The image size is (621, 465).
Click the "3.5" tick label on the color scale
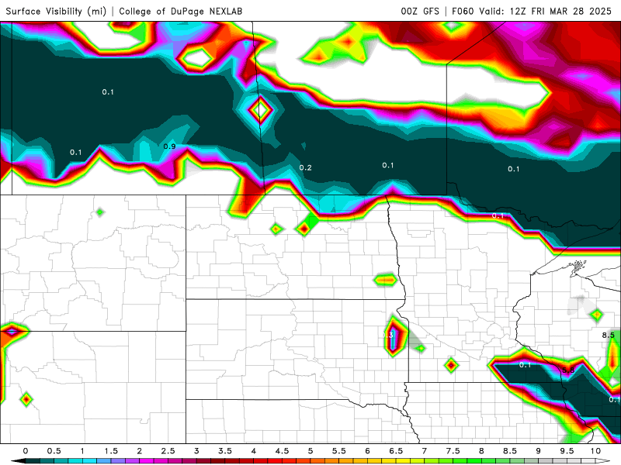(x=225, y=451)
